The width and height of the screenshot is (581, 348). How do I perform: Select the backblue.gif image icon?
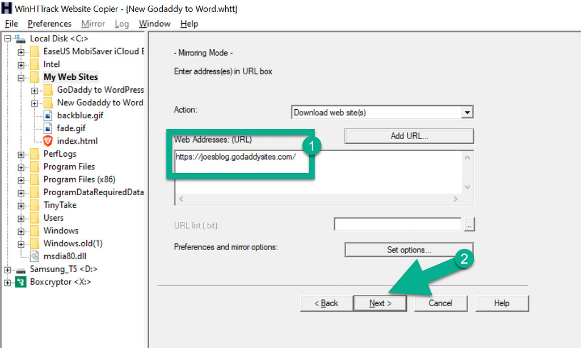[48, 115]
